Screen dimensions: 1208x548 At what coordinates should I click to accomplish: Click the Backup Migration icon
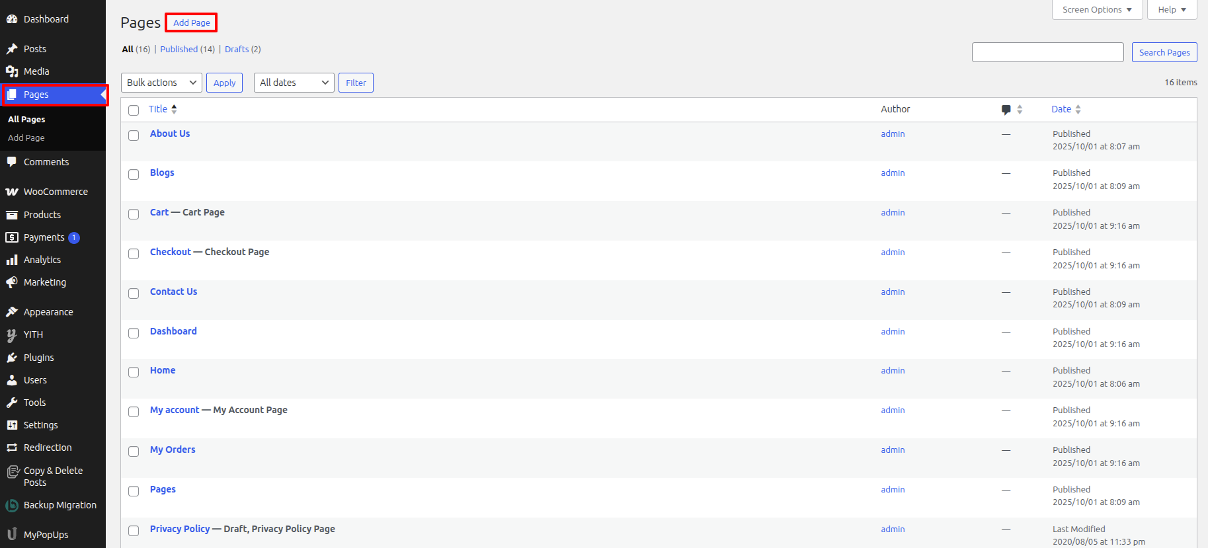tap(12, 506)
